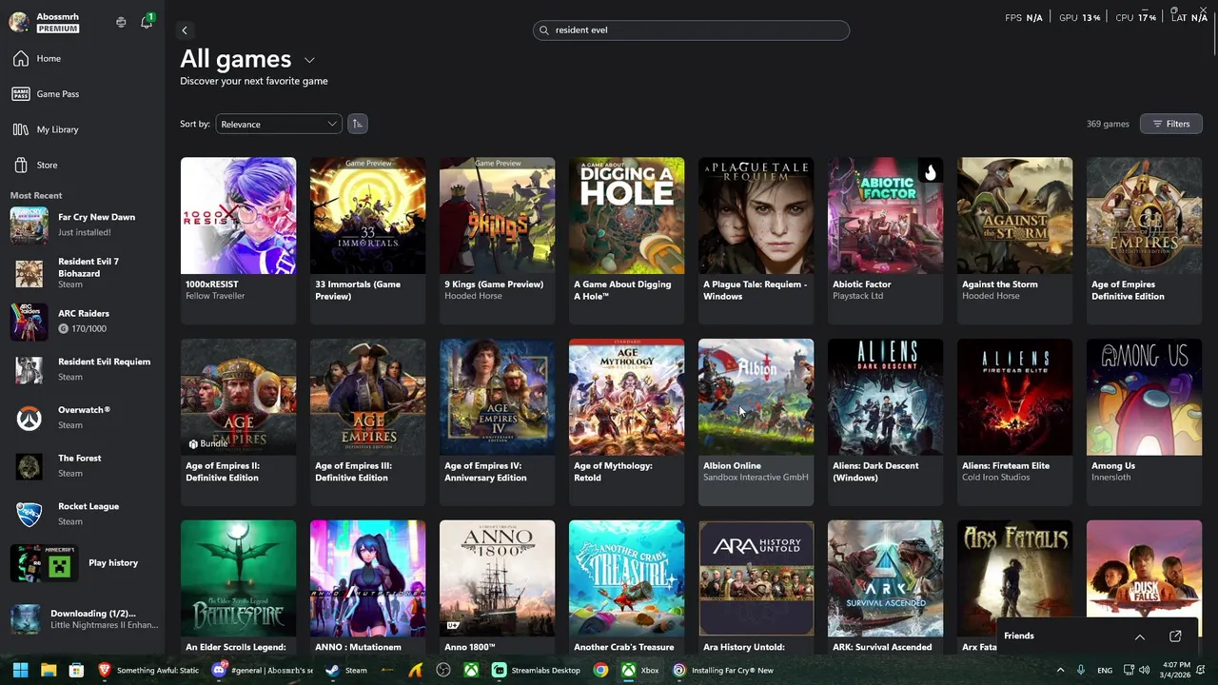1218x685 pixels.
Task: Click the Windows Start button
Action: (x=20, y=671)
